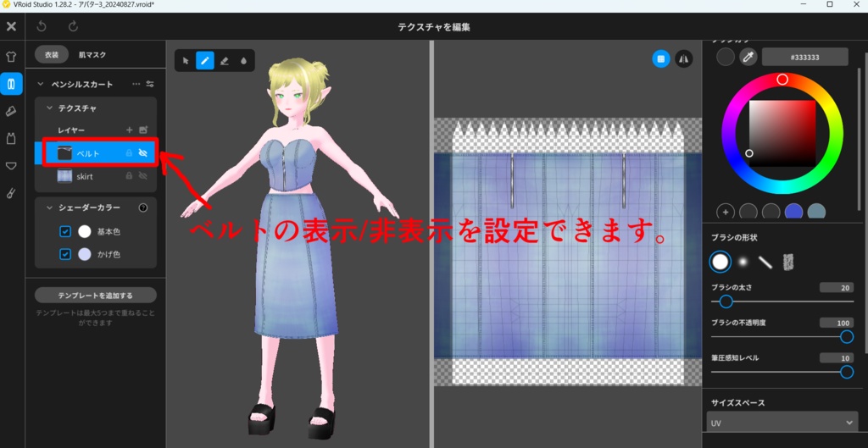Lock the ベルト layer
Image resolution: width=868 pixels, height=448 pixels.
point(129,153)
